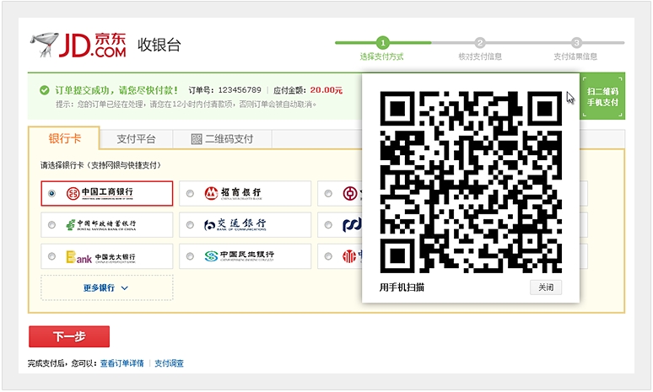The width and height of the screenshot is (653, 392).
Task: Switch to the 支付平台 tab
Action: pos(136,139)
